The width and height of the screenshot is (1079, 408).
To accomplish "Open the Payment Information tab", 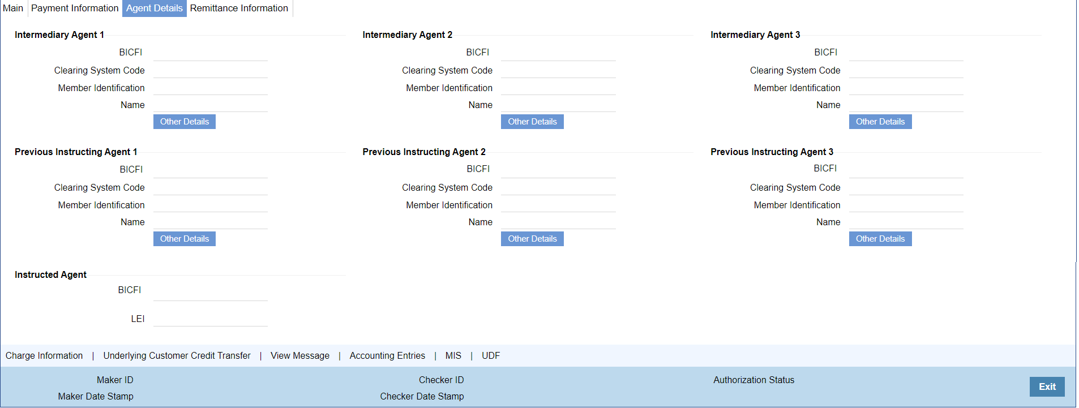I will coord(75,8).
